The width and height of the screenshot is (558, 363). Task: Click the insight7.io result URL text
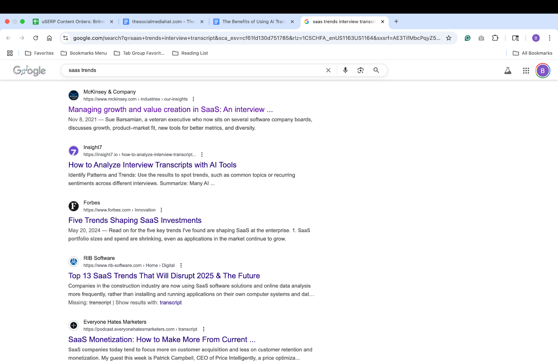[140, 154]
